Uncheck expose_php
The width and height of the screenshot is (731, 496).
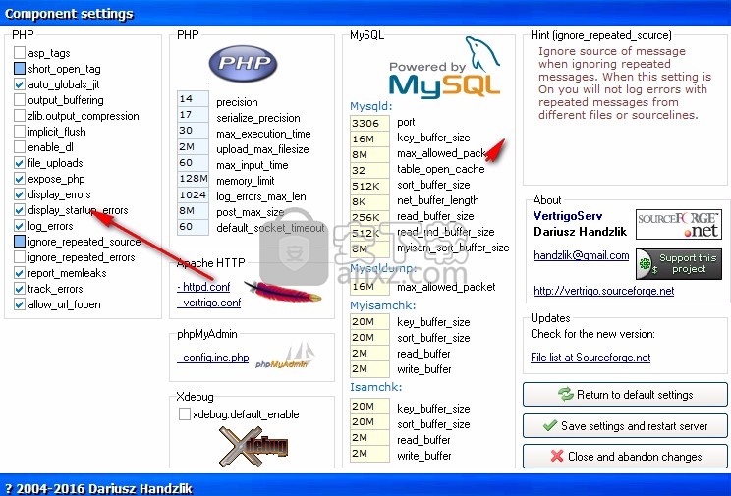click(19, 179)
